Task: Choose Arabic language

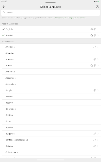Action: coord(50,65)
